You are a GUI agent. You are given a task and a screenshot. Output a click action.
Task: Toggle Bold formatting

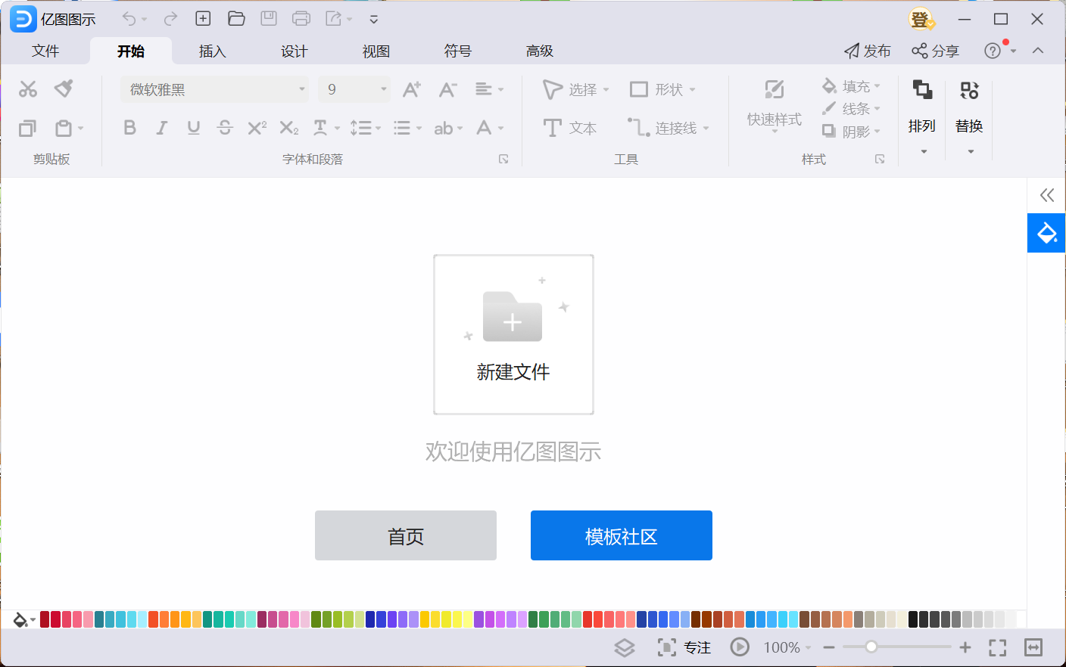click(x=129, y=128)
